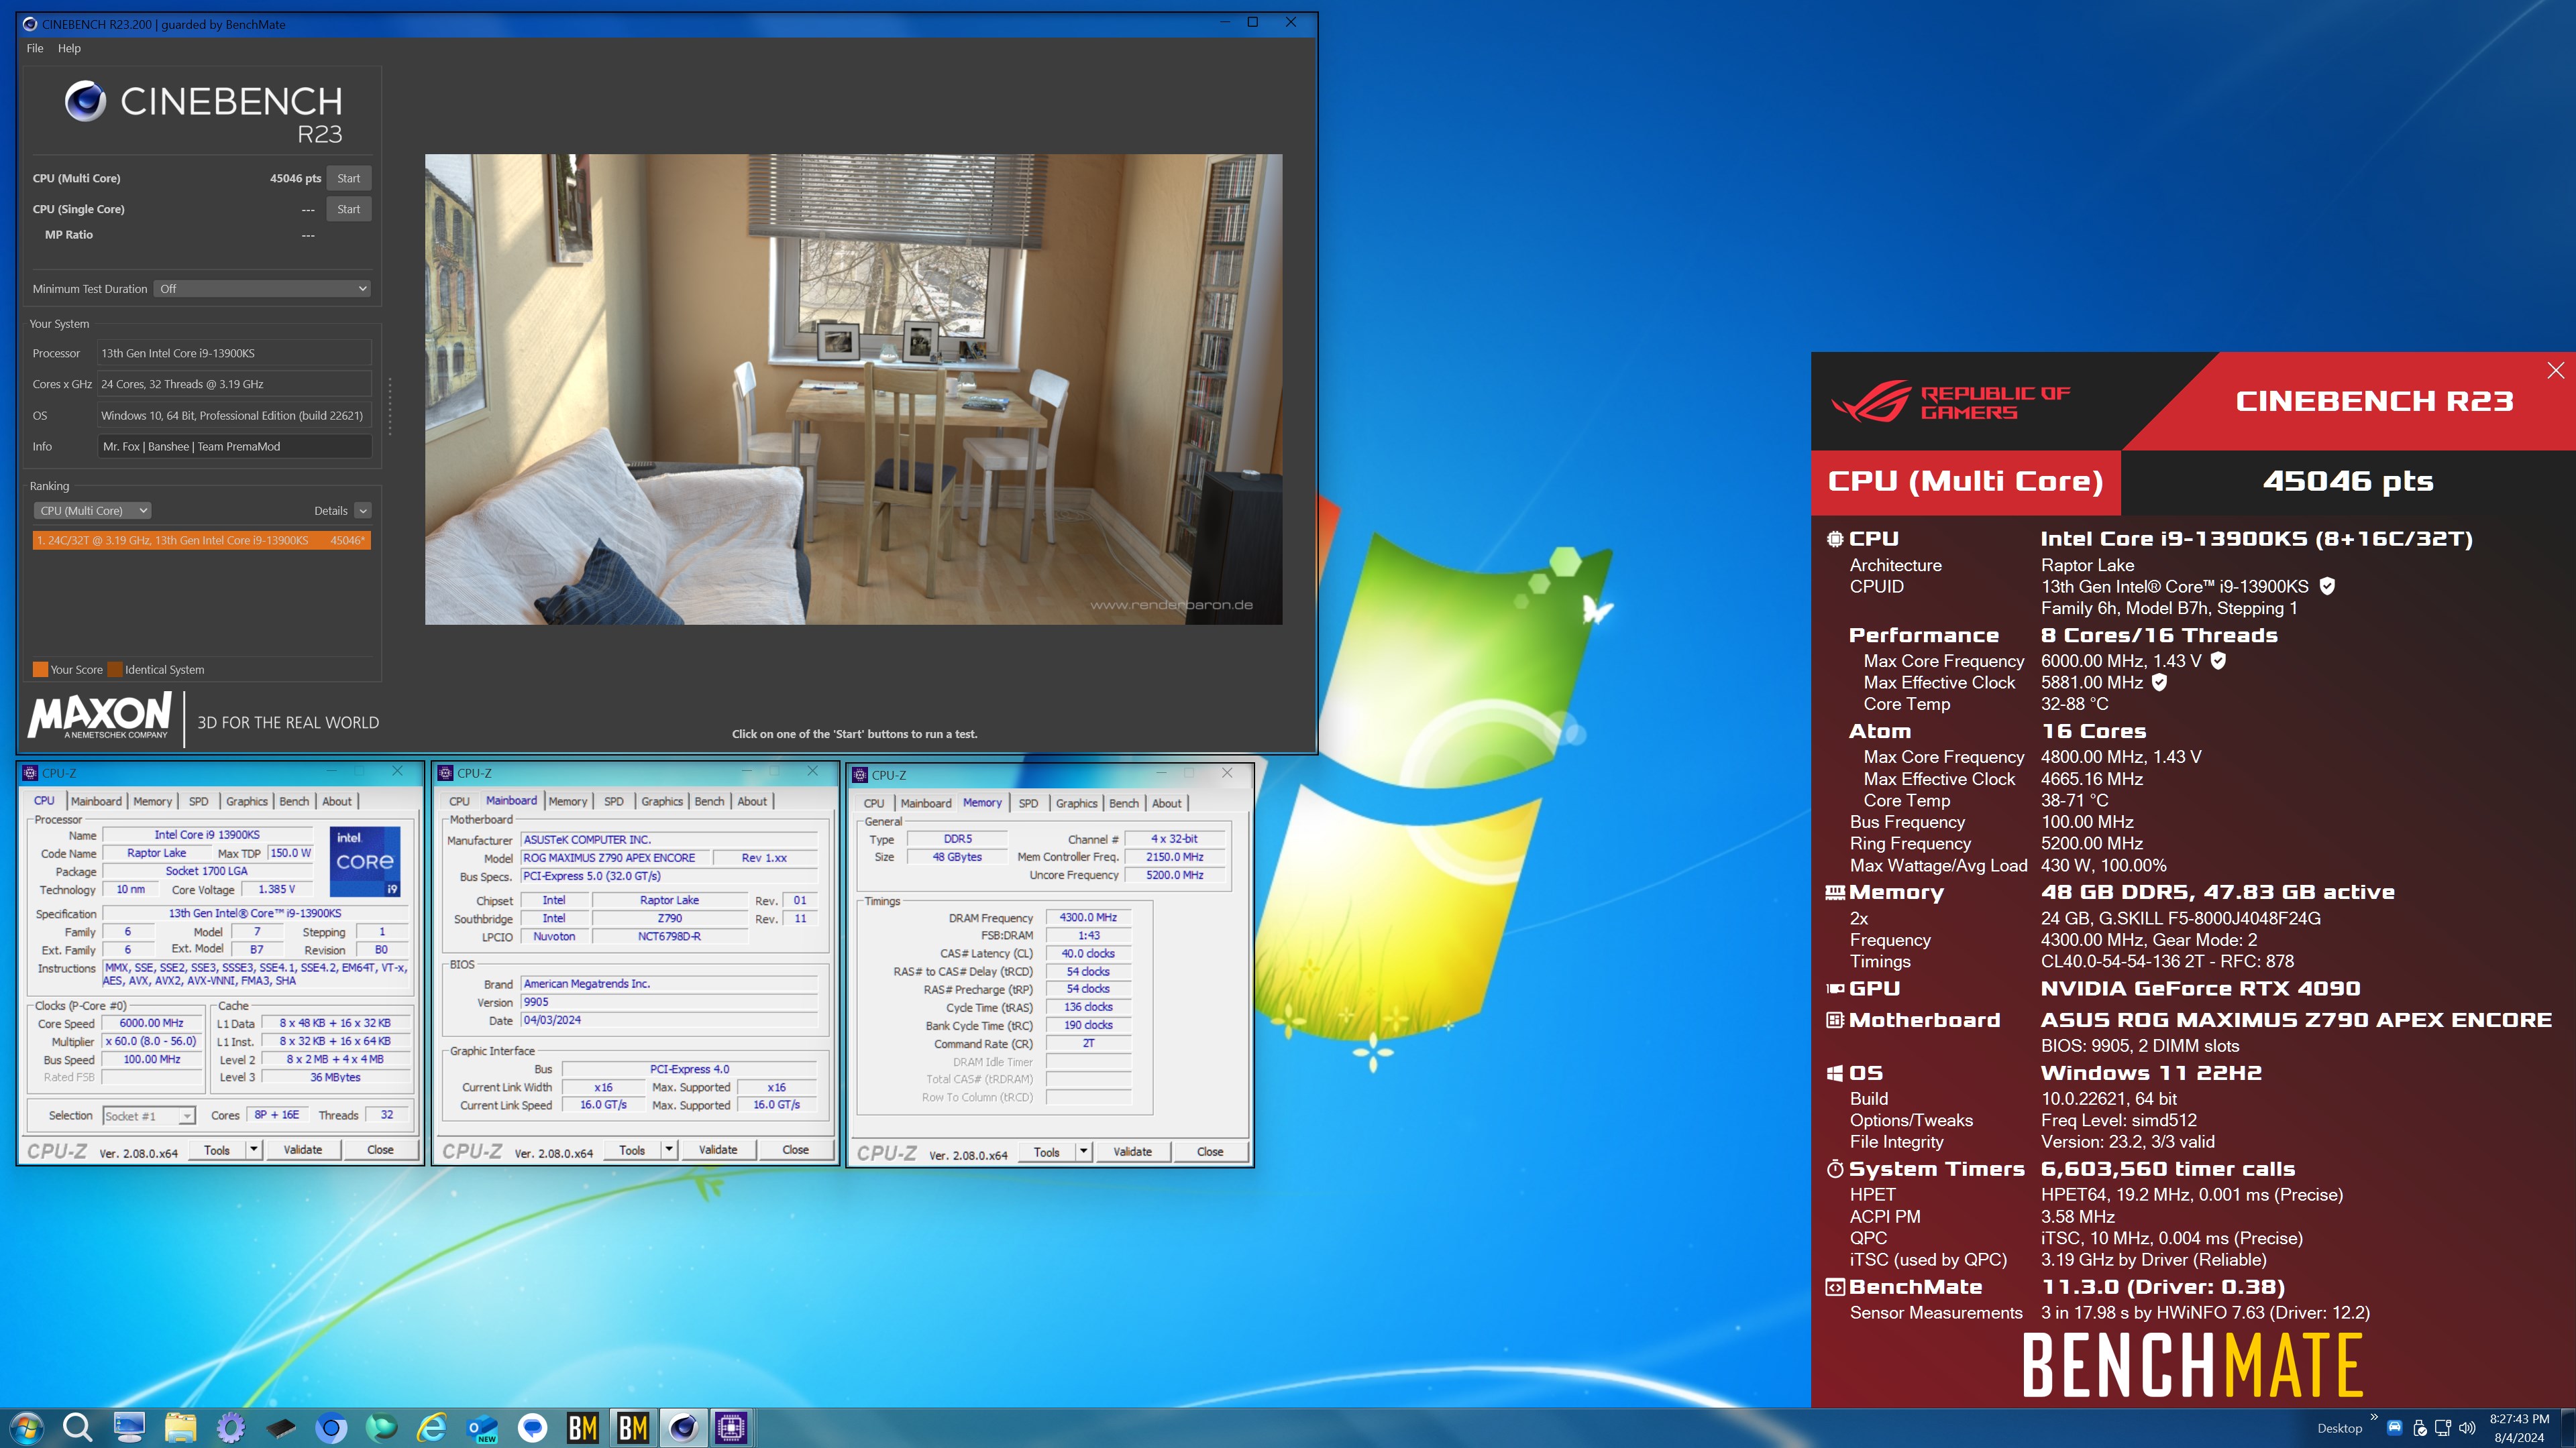Image resolution: width=2576 pixels, height=1448 pixels.
Task: Open Tools dropdown arrow in CPU tab window
Action: [x=254, y=1149]
